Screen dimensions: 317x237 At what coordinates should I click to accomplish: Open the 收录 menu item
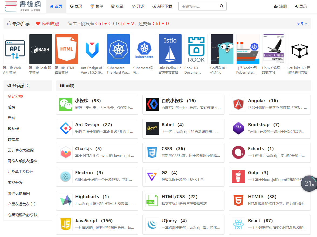(117, 6)
